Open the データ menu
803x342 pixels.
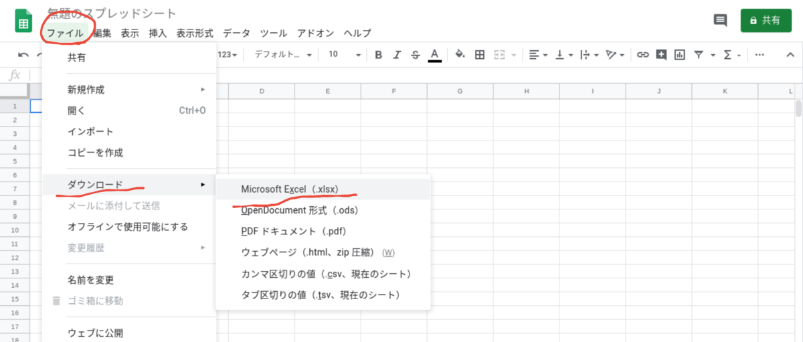[236, 33]
